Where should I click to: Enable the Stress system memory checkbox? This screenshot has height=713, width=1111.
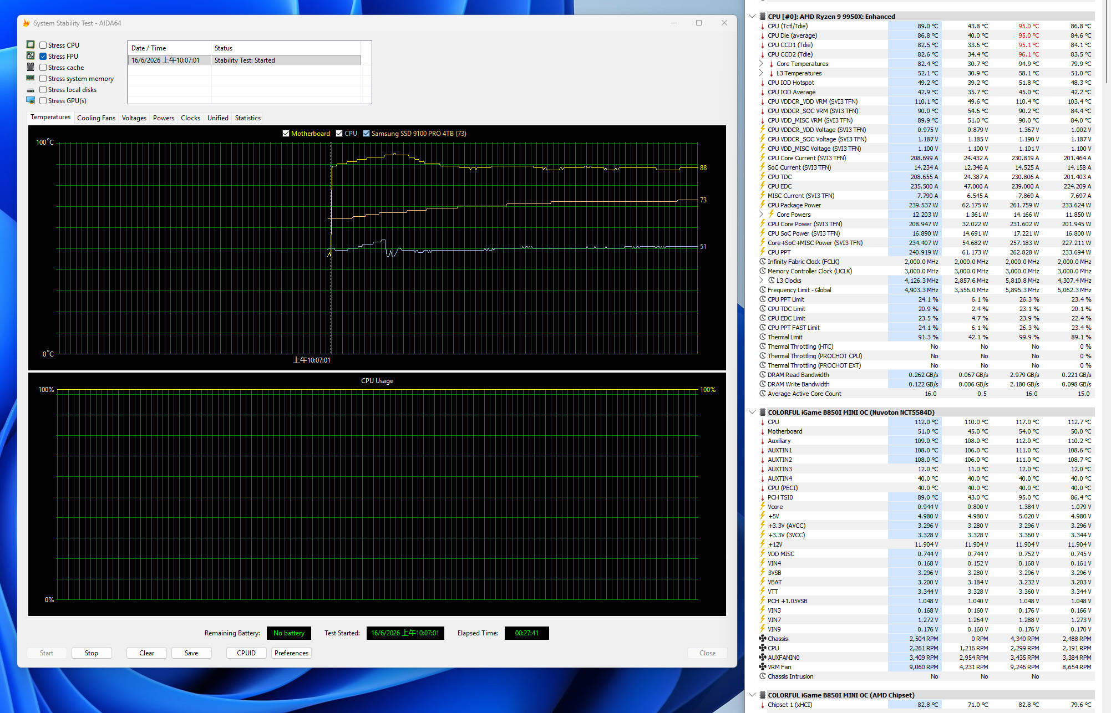[x=43, y=78]
